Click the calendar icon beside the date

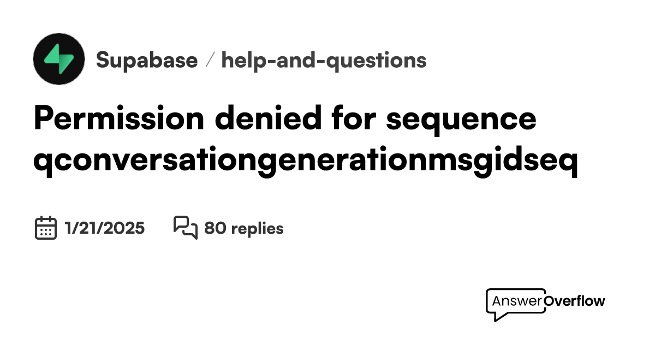coord(46,228)
